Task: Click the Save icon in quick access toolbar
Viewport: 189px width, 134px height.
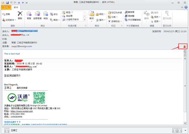Action: tap(7, 2)
